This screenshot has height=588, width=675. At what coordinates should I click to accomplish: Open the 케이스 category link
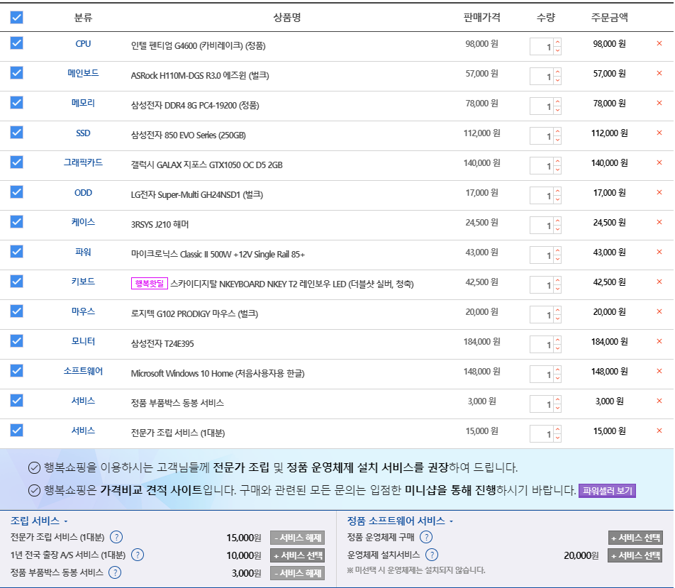pos(83,222)
